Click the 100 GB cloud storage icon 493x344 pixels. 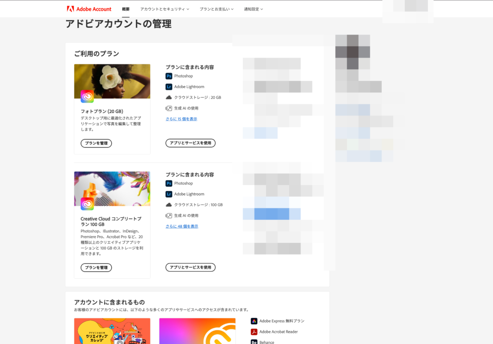click(x=169, y=205)
